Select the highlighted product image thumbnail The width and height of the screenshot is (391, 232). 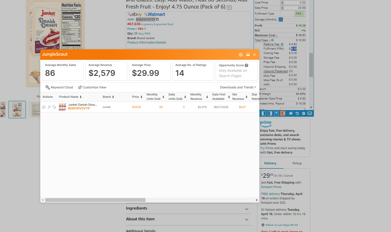17,109
